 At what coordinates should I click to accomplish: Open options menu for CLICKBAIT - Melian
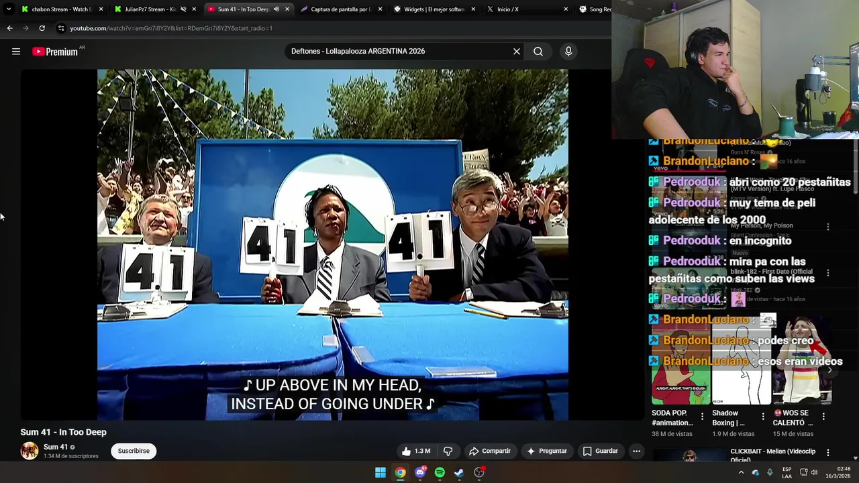pos(828,453)
